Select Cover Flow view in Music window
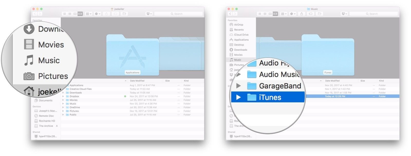Image resolution: width=411 pixels, height=156 pixels. [275, 14]
